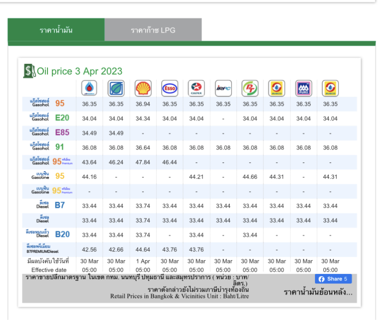This screenshot has height=320, width=378.
Task: Click the 36.64 Shell Gasohol 91 price
Action: (143, 147)
